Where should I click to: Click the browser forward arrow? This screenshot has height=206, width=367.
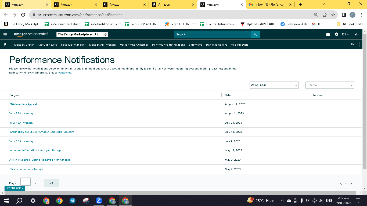click(x=15, y=15)
